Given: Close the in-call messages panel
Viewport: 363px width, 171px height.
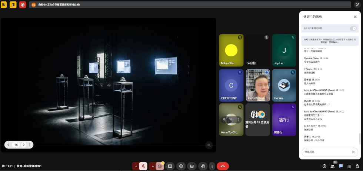Looking at the screenshot, I should point(355,17).
